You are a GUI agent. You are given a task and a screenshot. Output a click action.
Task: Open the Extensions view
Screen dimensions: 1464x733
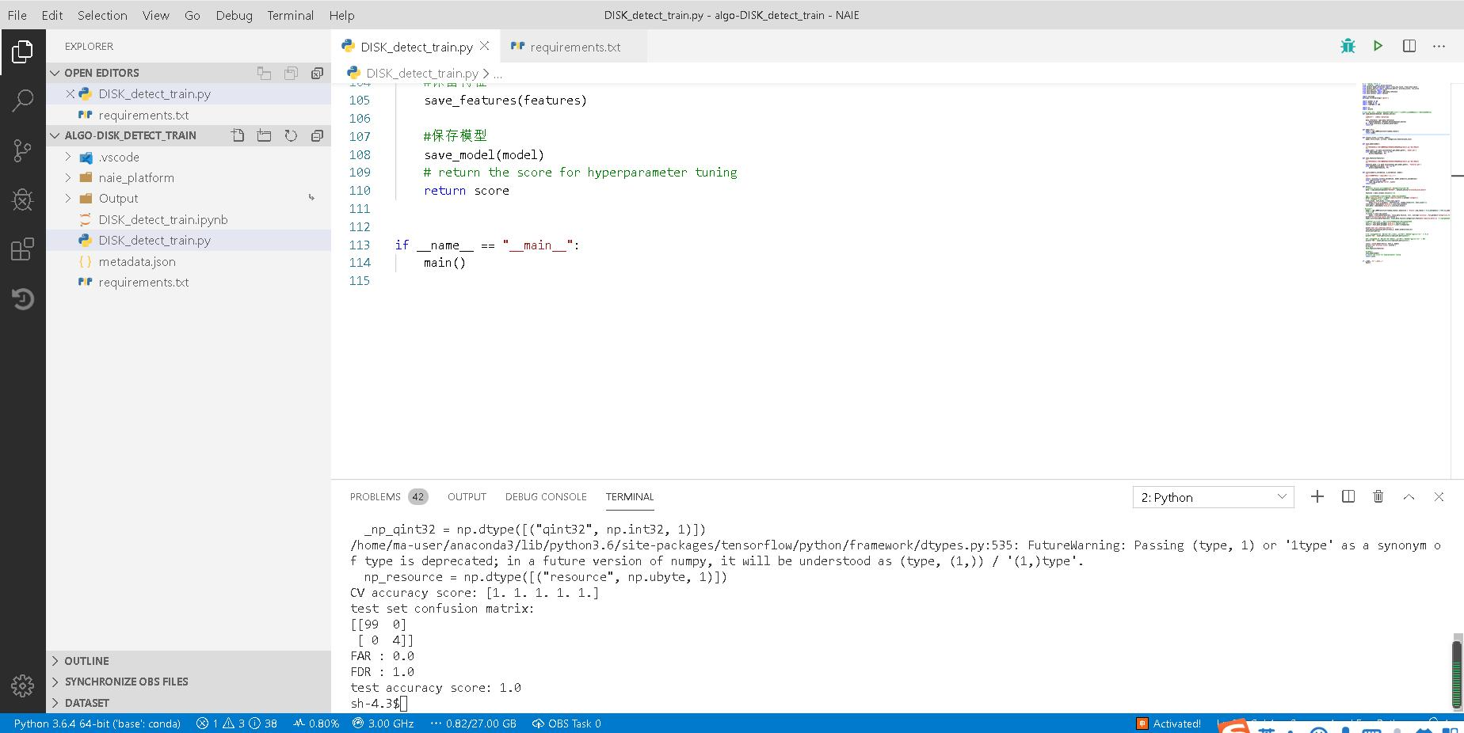tap(22, 249)
